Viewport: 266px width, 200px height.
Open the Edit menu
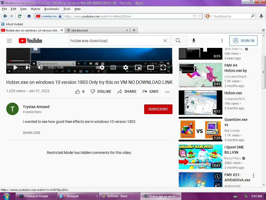14,9
